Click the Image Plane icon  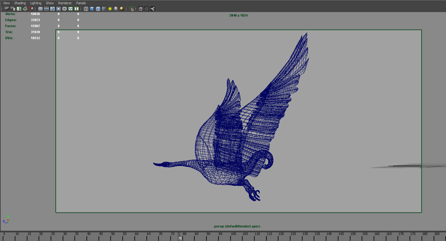click(25, 9)
